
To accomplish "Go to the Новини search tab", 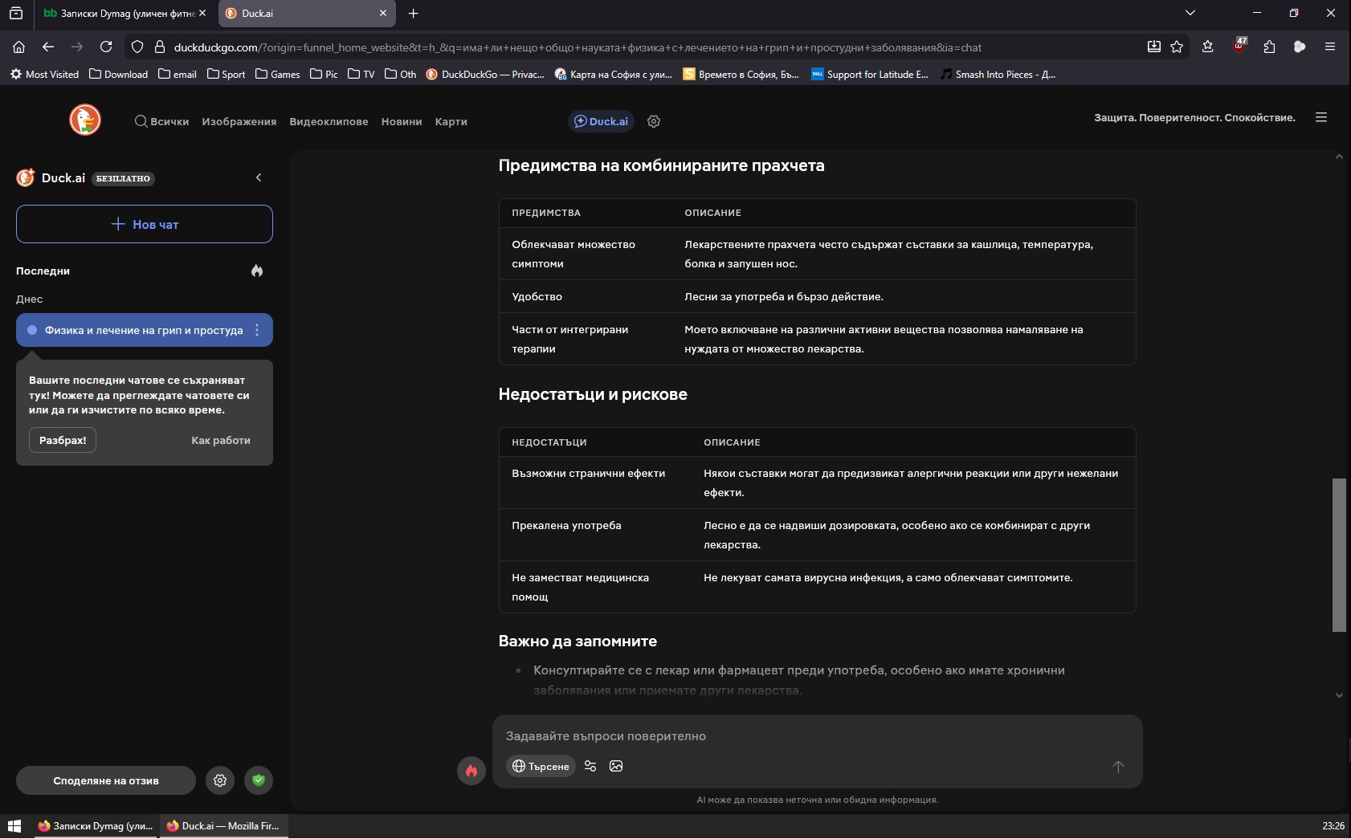I will pos(402,121).
